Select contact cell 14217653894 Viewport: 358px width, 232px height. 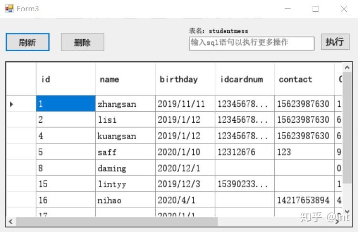[x=304, y=200]
